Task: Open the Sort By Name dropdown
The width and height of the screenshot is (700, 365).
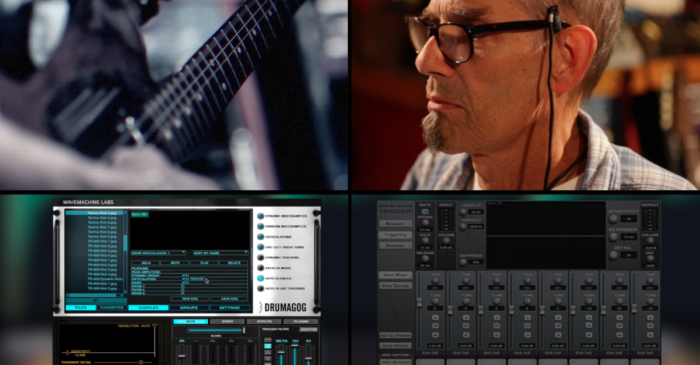Action: coord(220,253)
